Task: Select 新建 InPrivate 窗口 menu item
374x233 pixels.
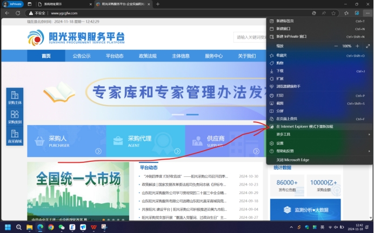Action: coord(292,36)
